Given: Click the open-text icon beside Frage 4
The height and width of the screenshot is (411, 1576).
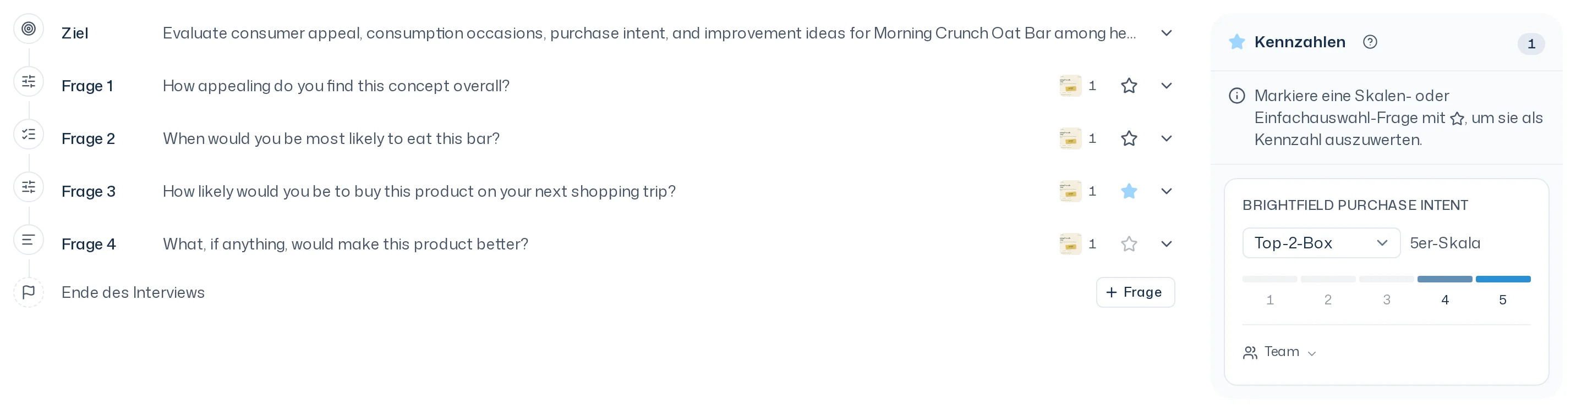Looking at the screenshot, I should [29, 240].
